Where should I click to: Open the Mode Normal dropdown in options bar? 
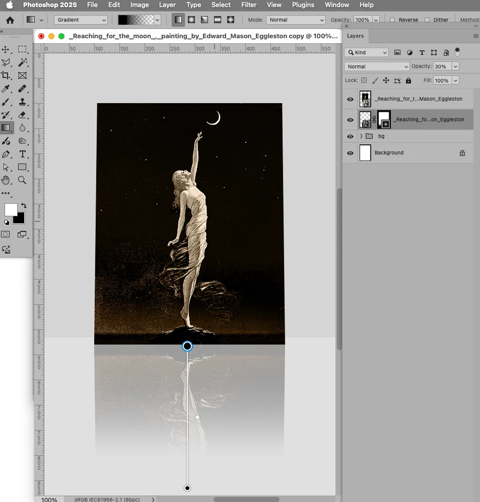coord(296,20)
